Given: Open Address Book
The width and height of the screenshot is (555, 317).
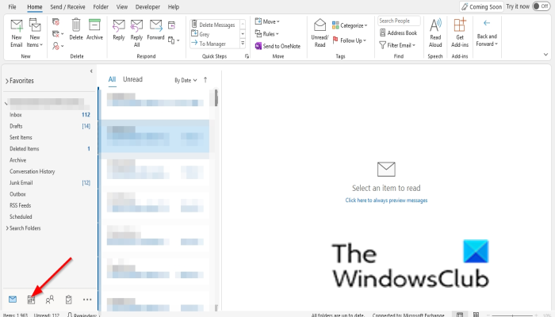Looking at the screenshot, I should [x=398, y=33].
